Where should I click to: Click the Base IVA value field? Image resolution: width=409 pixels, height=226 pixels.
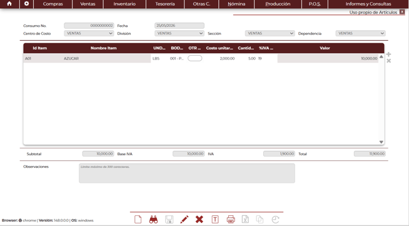click(189, 154)
